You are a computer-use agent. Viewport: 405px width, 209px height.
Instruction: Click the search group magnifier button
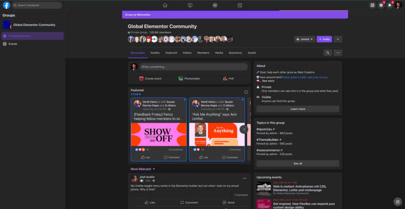[328, 53]
